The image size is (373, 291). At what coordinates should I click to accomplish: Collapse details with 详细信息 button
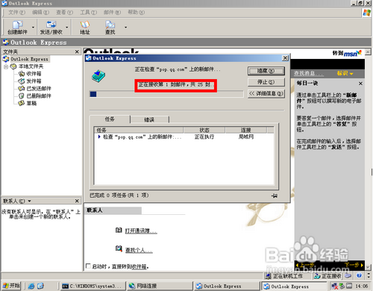point(266,93)
